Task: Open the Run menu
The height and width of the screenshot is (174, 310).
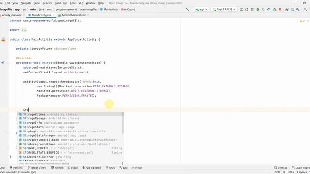Action: [x=65, y=3]
